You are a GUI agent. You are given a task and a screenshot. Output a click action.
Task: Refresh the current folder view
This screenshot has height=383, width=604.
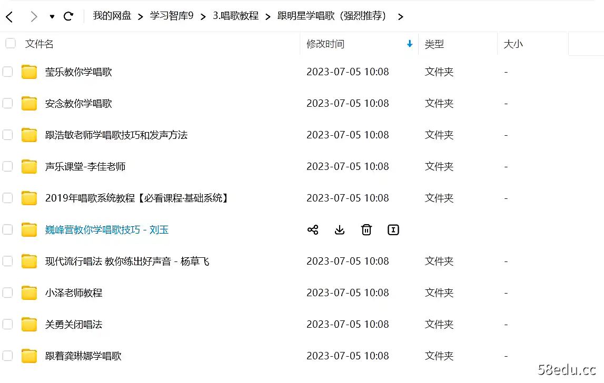(68, 16)
